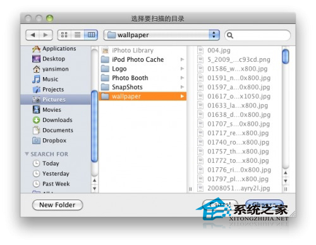This screenshot has height=245, width=316.
Task: Click the sidebar scrollbar thumb
Action: click(94, 126)
